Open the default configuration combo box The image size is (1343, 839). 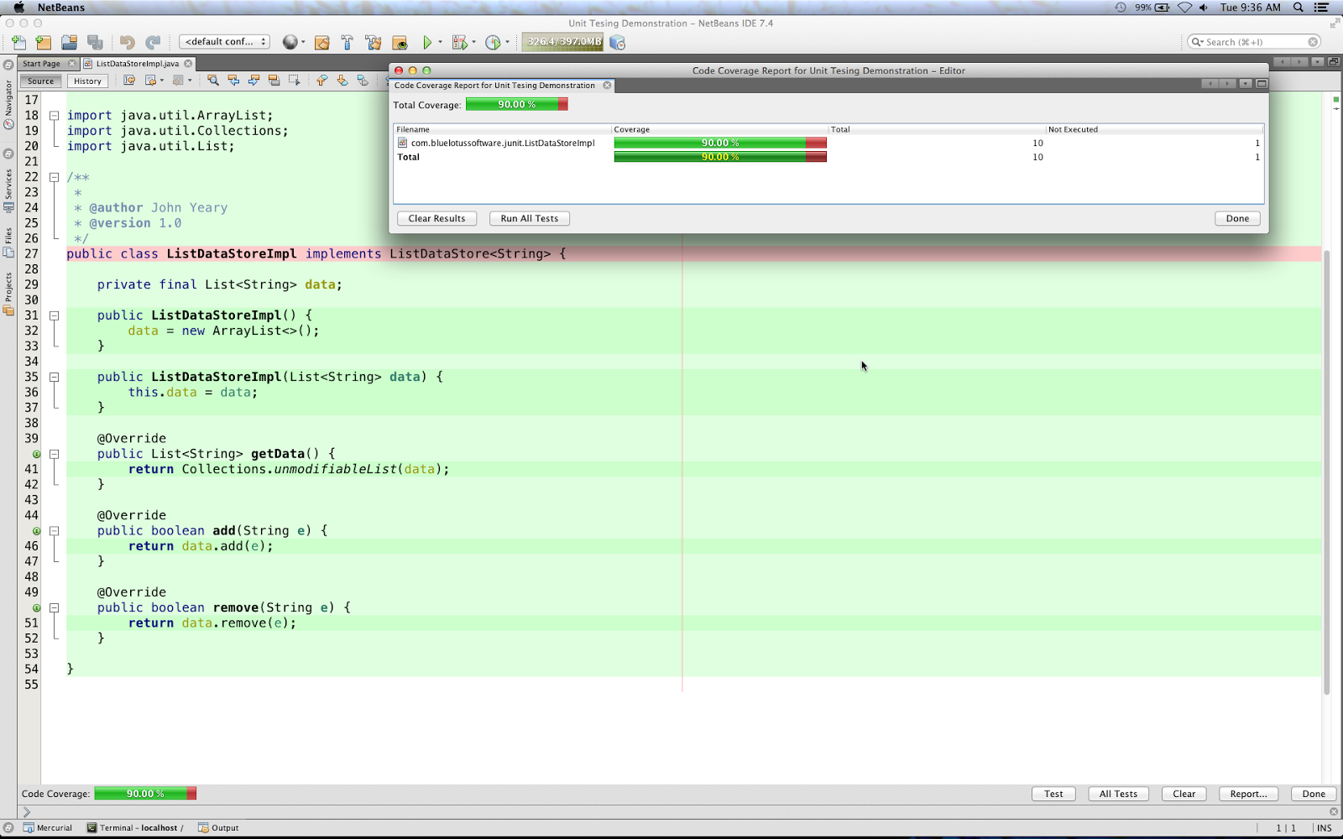(x=224, y=42)
